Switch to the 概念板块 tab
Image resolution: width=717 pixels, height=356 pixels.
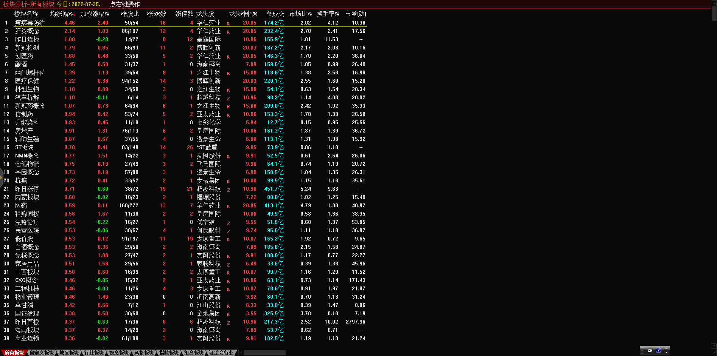(x=118, y=353)
